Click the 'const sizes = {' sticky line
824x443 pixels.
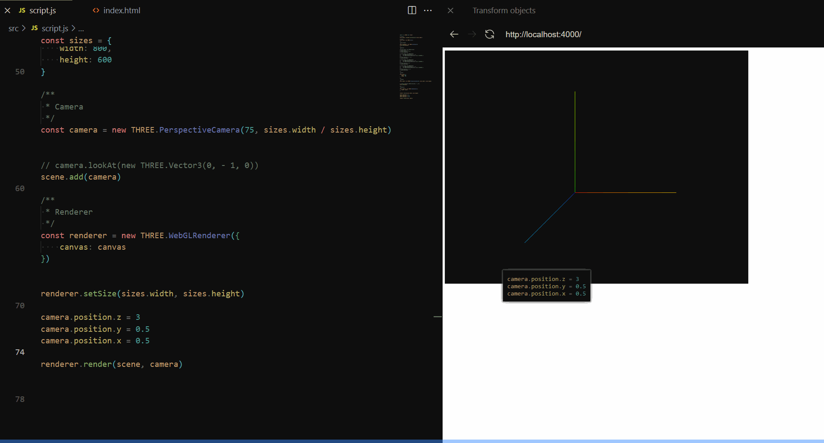click(76, 41)
